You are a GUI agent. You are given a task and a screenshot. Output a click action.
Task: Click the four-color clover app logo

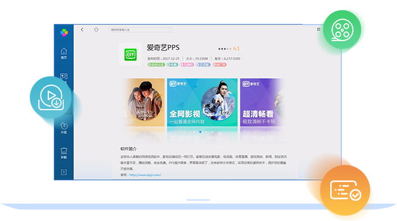click(64, 32)
